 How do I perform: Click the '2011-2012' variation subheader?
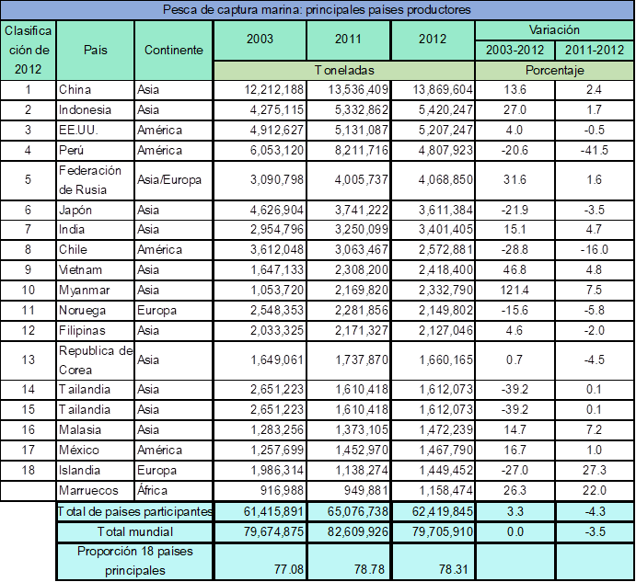coord(595,50)
